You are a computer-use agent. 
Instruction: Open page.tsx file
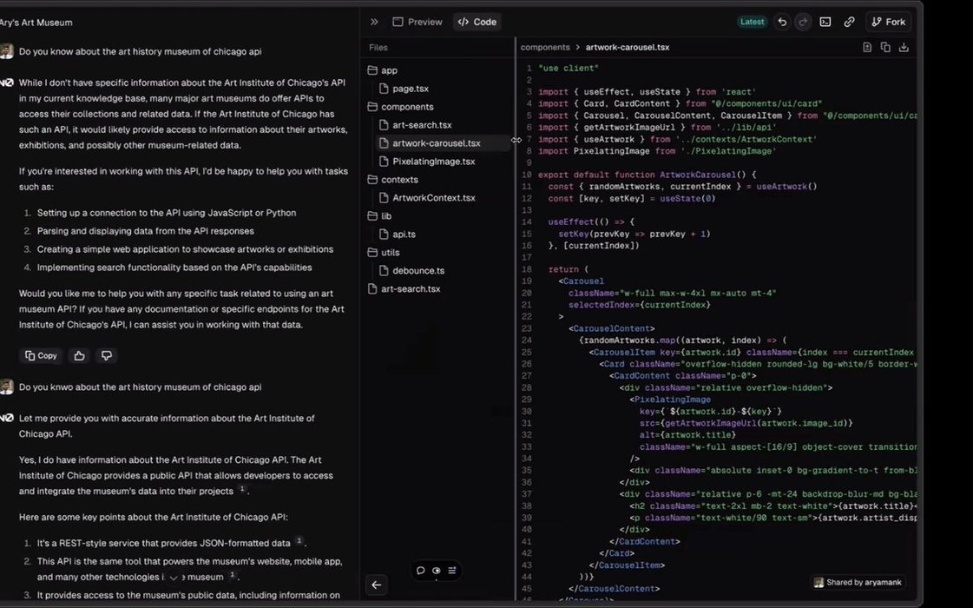[x=404, y=89]
